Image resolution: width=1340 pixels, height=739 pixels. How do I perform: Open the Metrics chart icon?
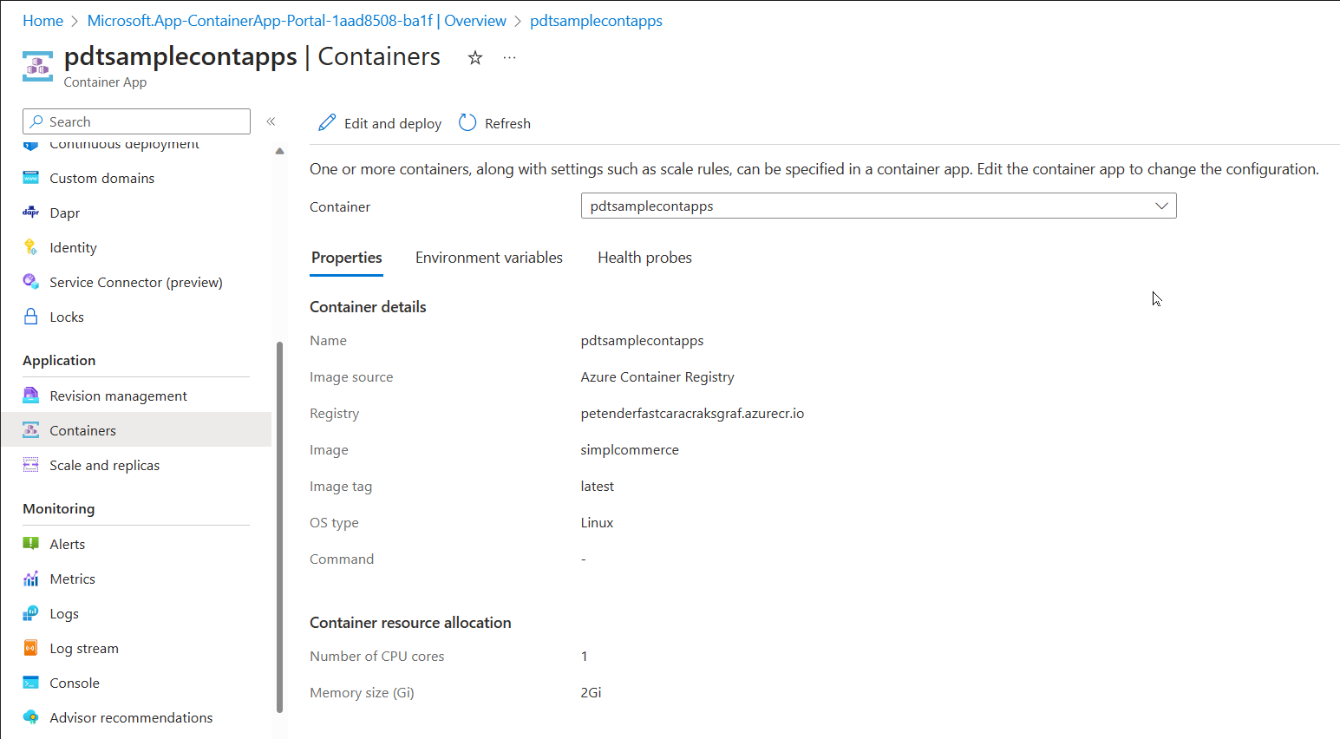(x=30, y=578)
